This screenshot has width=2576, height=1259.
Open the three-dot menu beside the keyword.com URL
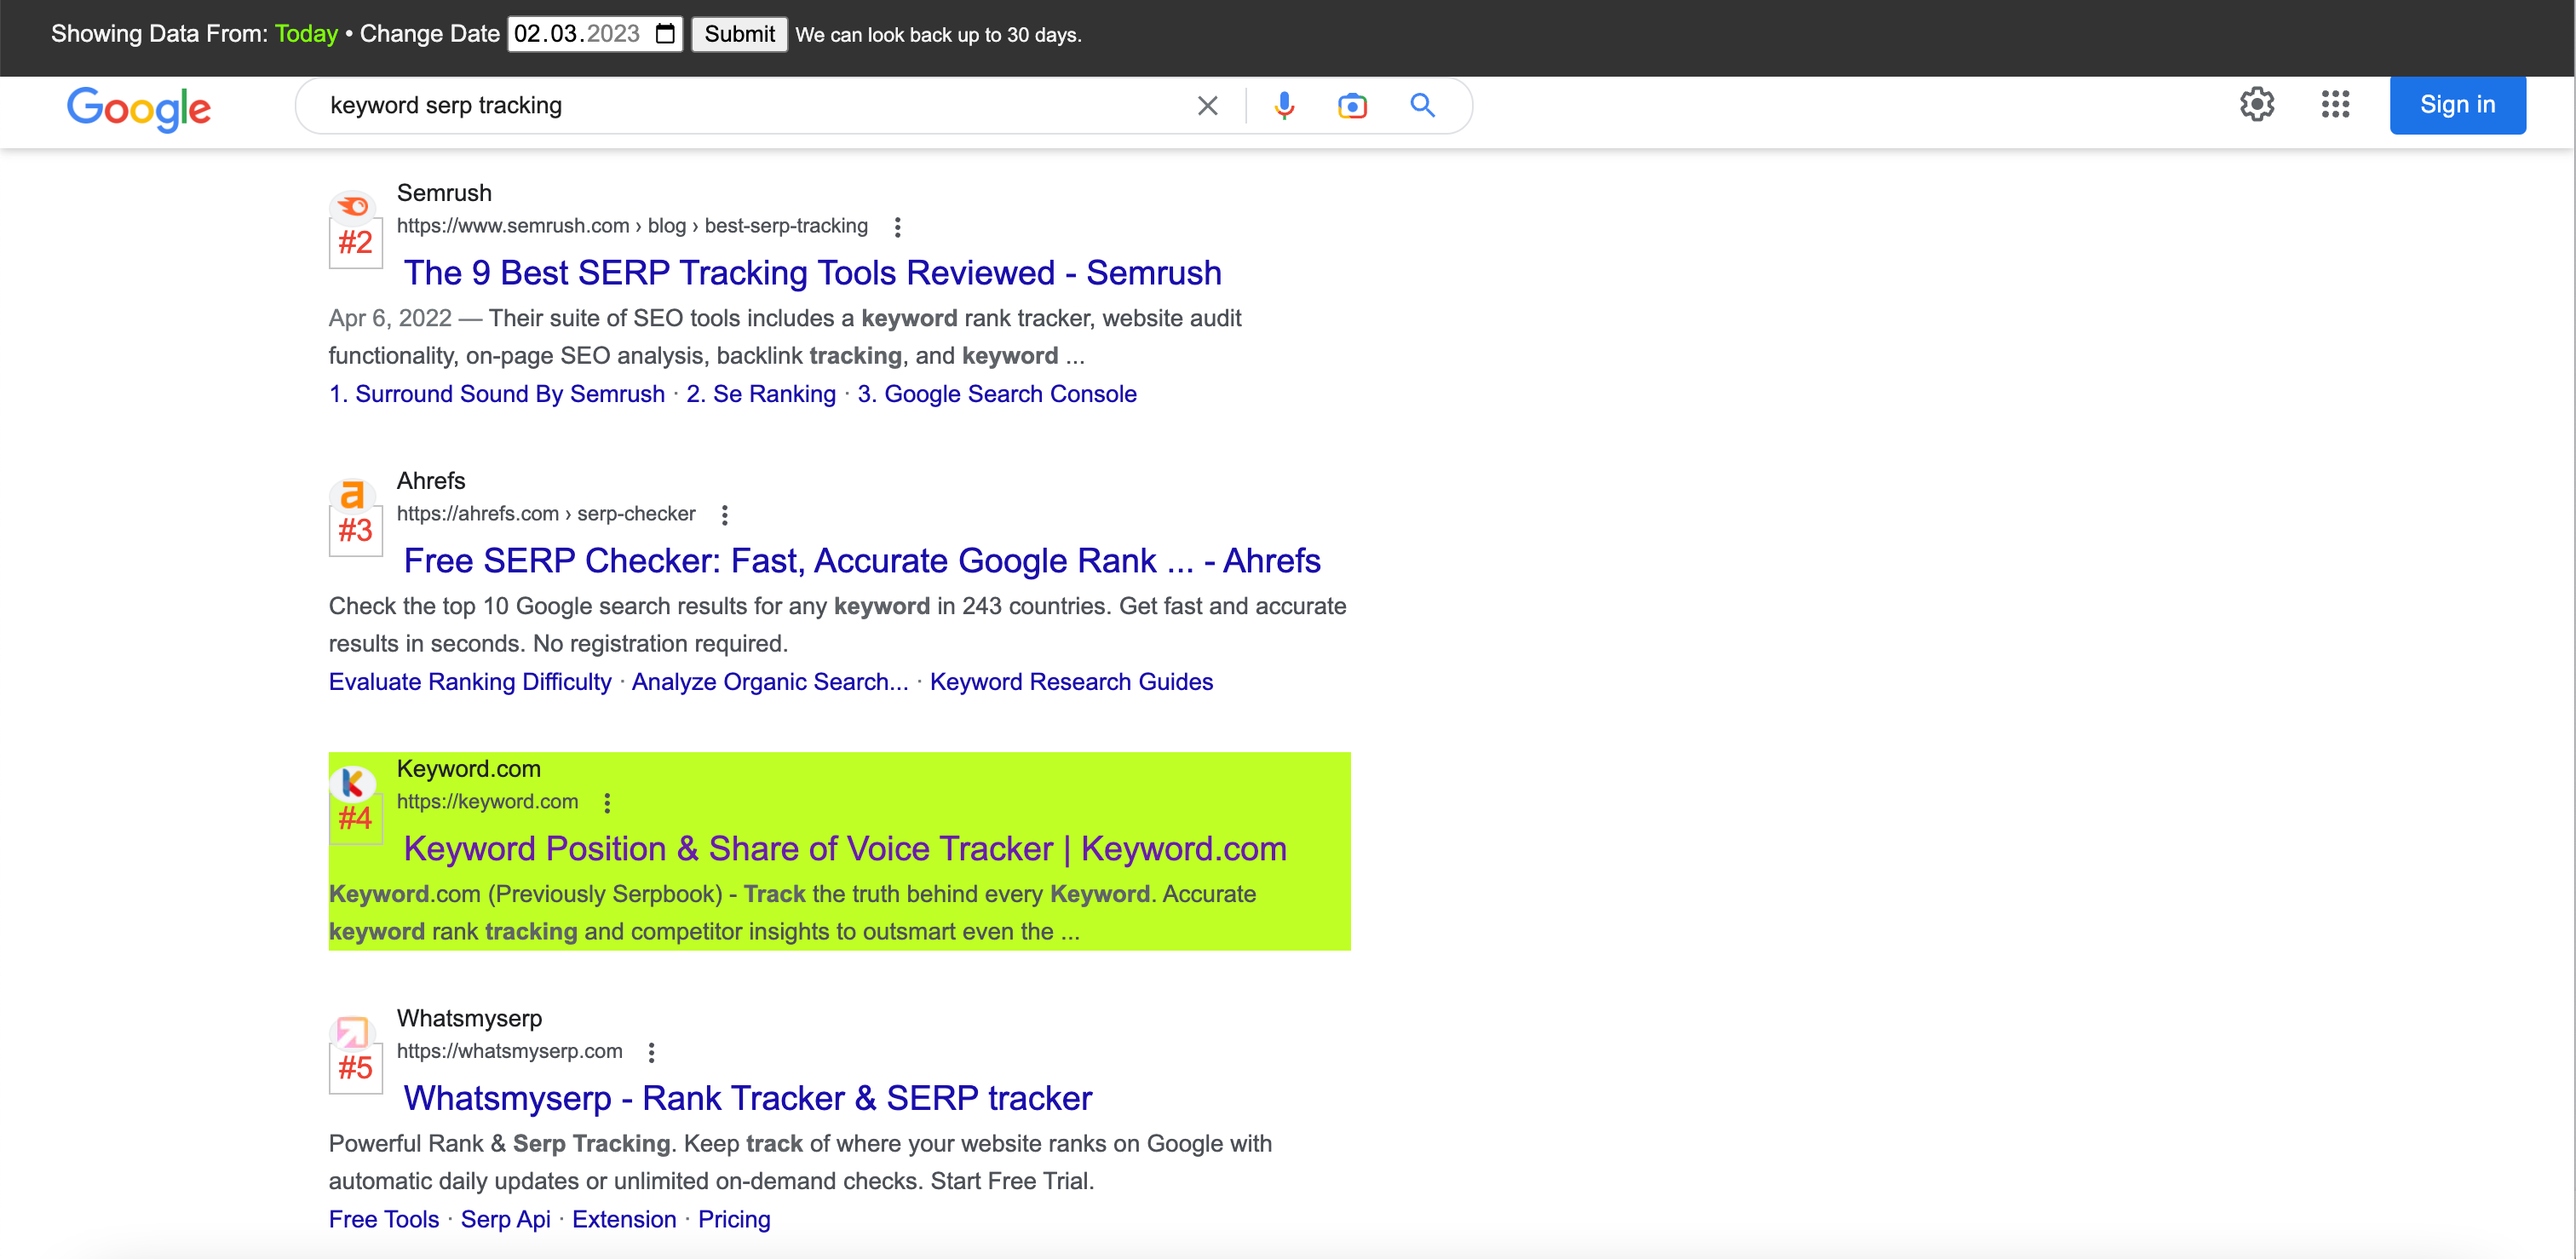607,803
